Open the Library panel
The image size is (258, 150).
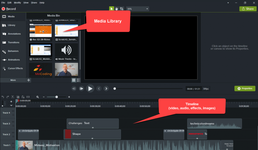[x=13, y=25]
